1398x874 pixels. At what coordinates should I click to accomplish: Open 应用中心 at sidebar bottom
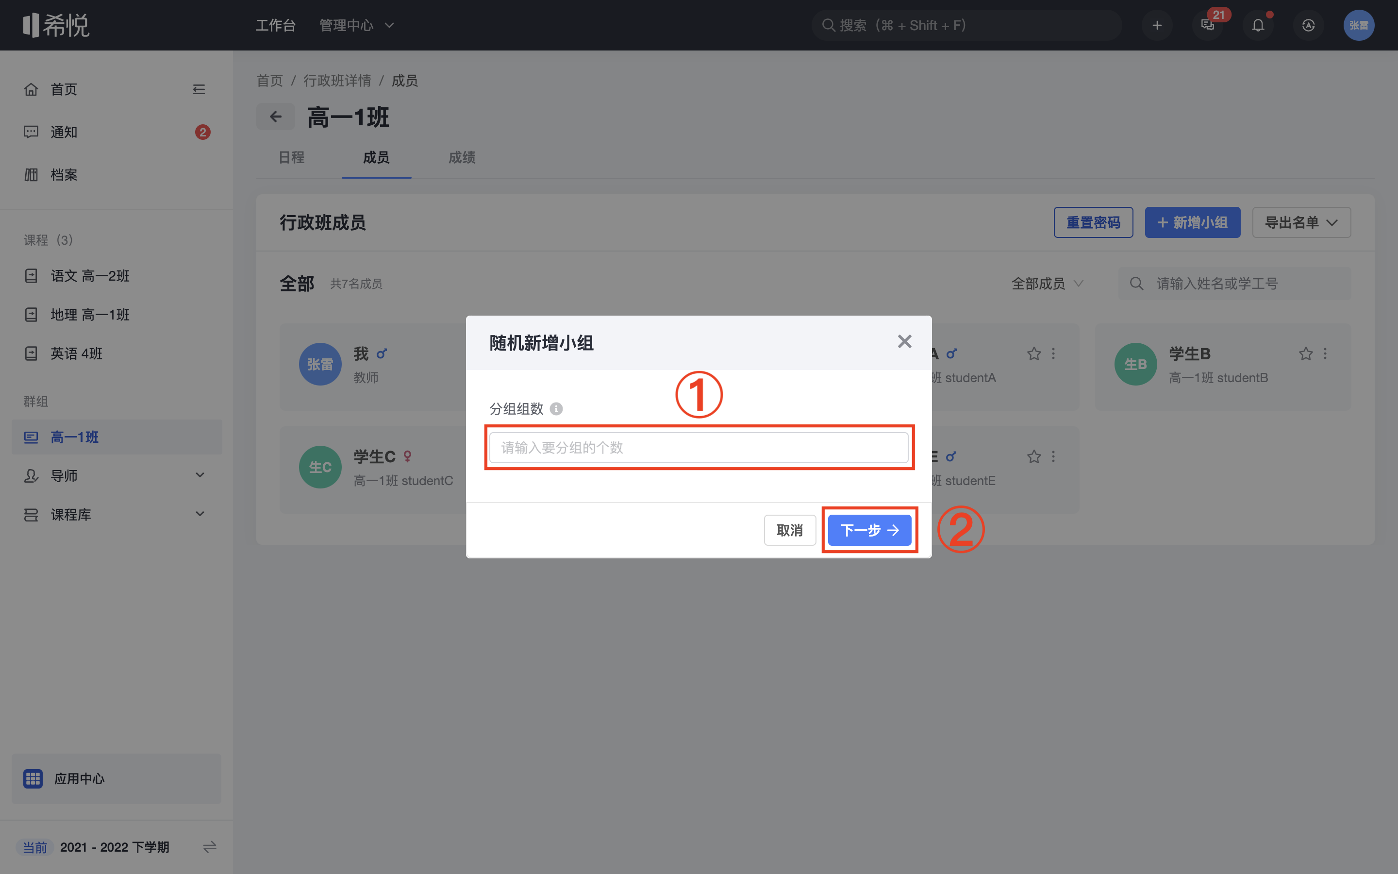click(116, 779)
